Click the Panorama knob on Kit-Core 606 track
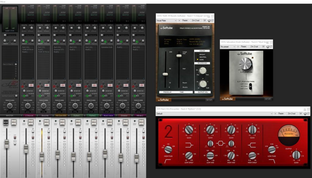Image resolution: width=312 pixels, height=178 pixels. point(59,106)
